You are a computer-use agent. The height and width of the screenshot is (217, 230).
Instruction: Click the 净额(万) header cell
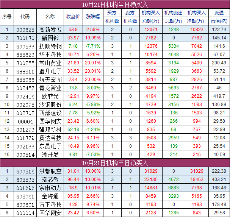click(197, 21)
